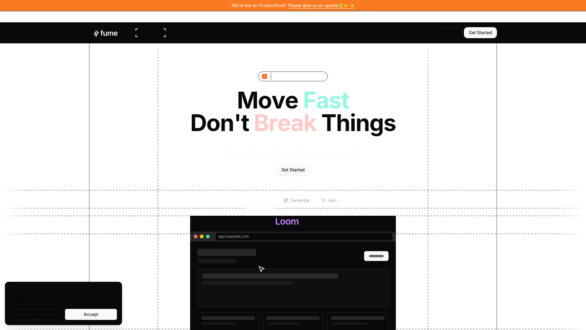Screen dimensions: 586x330
Task: Accept the cookie consent
Action: tap(91, 314)
